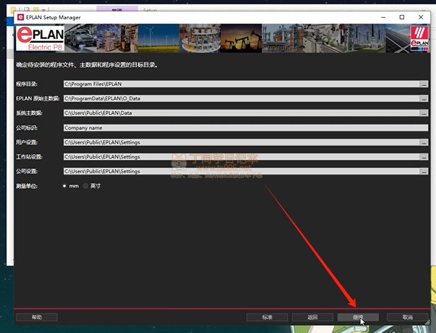Click the EPLAN Setup Manager title bar icon
The height and width of the screenshot is (333, 436).
[19, 16]
